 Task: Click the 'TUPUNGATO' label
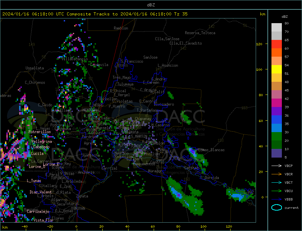pos(60,178)
